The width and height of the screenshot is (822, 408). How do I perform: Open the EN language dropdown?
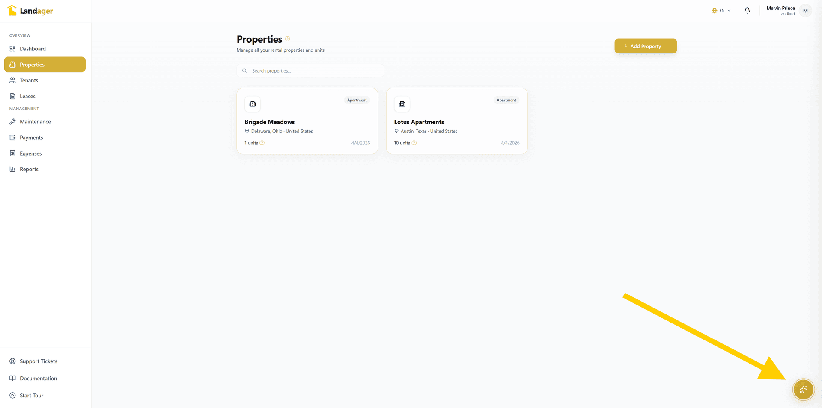pyautogui.click(x=721, y=10)
